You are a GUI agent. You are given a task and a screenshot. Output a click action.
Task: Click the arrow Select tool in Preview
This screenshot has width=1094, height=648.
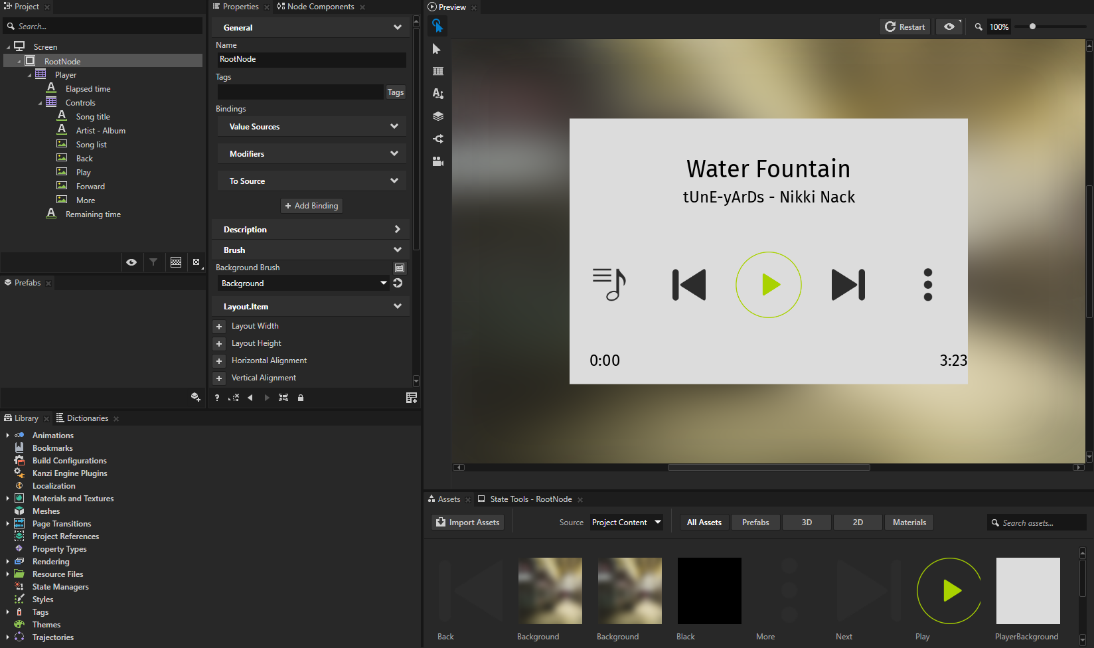437,49
